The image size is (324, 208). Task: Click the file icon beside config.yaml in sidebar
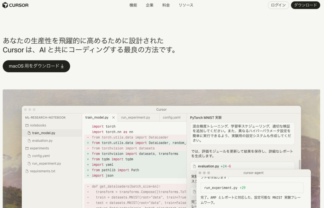point(29,156)
